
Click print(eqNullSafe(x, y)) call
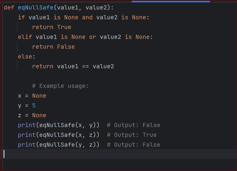tap(59, 125)
